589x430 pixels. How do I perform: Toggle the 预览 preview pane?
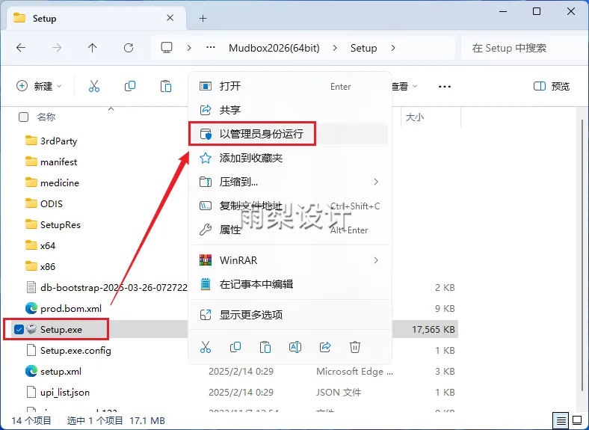click(x=552, y=87)
